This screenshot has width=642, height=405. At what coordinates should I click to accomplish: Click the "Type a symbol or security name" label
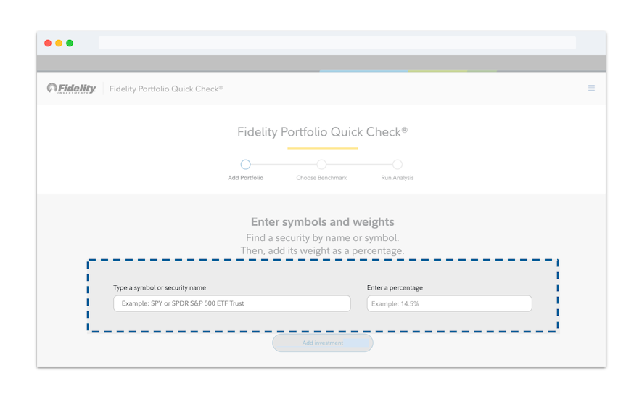(x=160, y=288)
